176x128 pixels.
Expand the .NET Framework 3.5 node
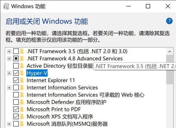coord(9,51)
